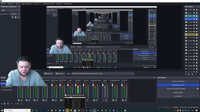Open options menu for оповещения channel
This screenshot has height=112, width=200.
[97, 100]
